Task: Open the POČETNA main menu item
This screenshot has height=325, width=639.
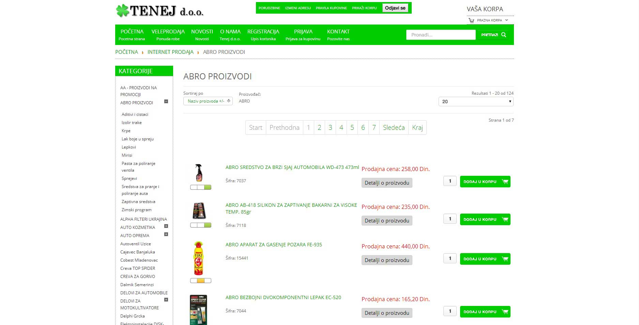Action: (132, 34)
